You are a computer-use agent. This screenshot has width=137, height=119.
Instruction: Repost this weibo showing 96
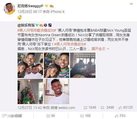(51, 116)
